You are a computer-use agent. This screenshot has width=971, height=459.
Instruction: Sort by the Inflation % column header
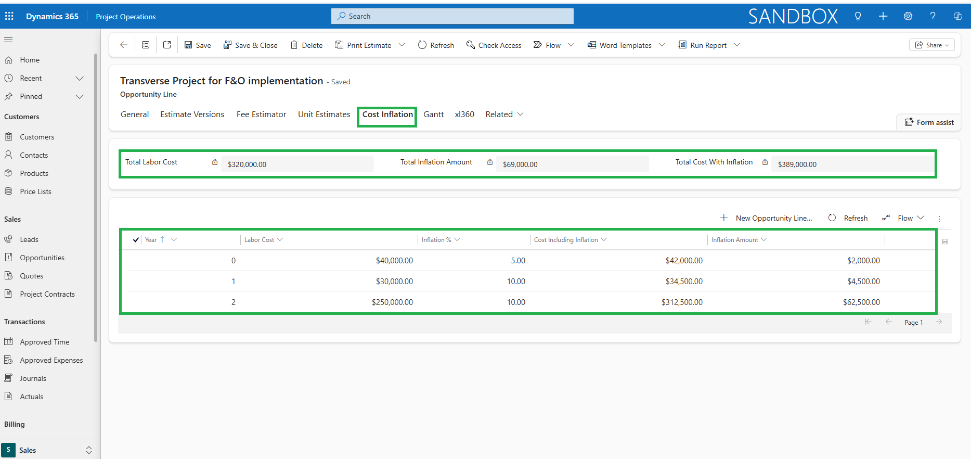pyautogui.click(x=437, y=240)
